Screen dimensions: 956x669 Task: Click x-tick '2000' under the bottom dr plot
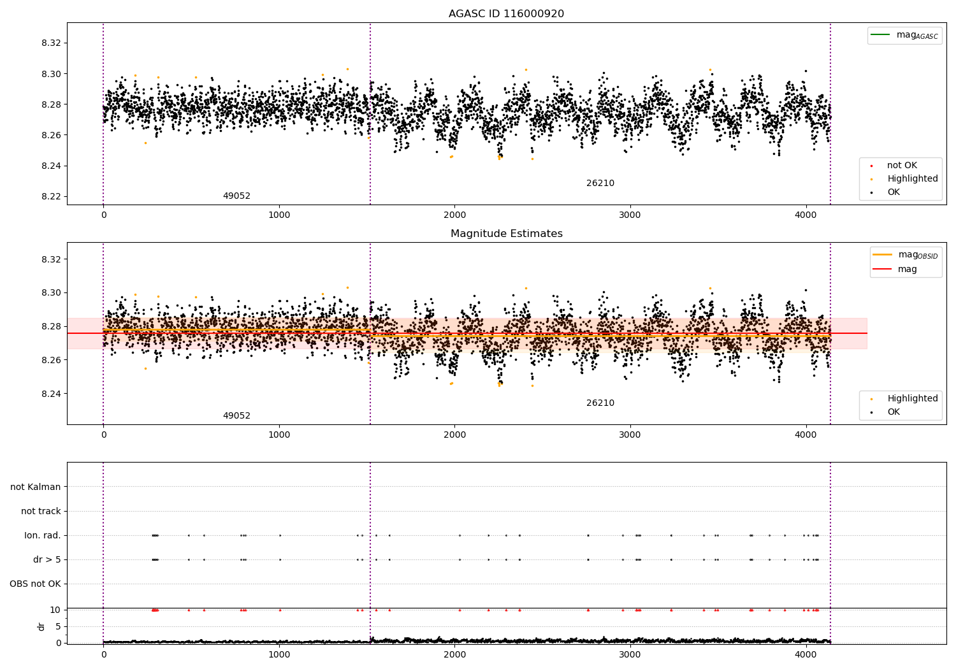[454, 654]
